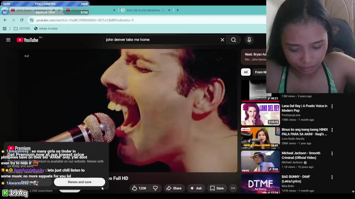Dislike the video with the thumbs-down icon
This screenshot has width=355, height=199.
tap(155, 188)
